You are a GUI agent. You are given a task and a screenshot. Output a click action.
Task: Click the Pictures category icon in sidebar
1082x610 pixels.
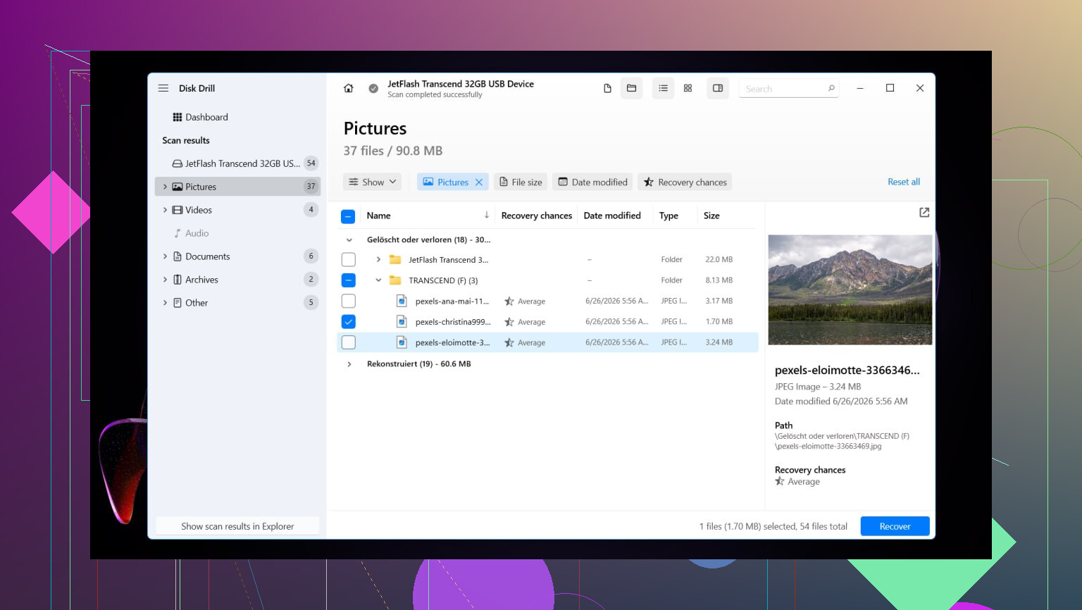pos(178,187)
